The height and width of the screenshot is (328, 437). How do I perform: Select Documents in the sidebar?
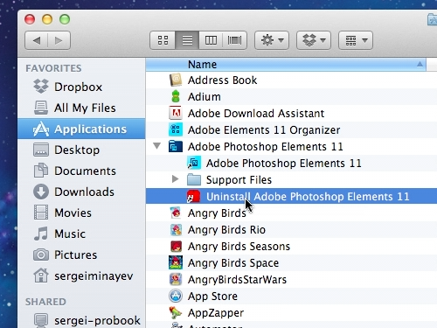86,171
